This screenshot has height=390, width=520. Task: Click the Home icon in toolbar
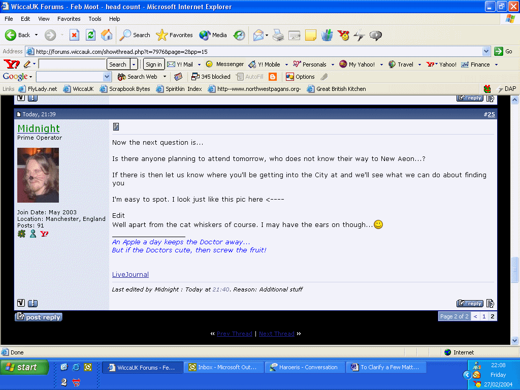point(107,35)
